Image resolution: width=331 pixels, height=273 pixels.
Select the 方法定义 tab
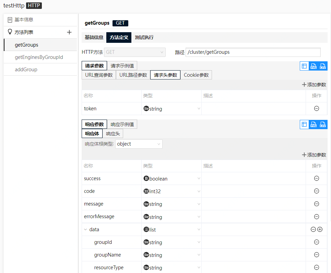coord(119,38)
